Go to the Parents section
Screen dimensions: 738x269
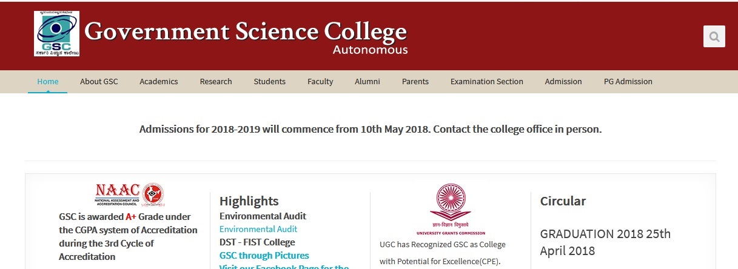415,81
